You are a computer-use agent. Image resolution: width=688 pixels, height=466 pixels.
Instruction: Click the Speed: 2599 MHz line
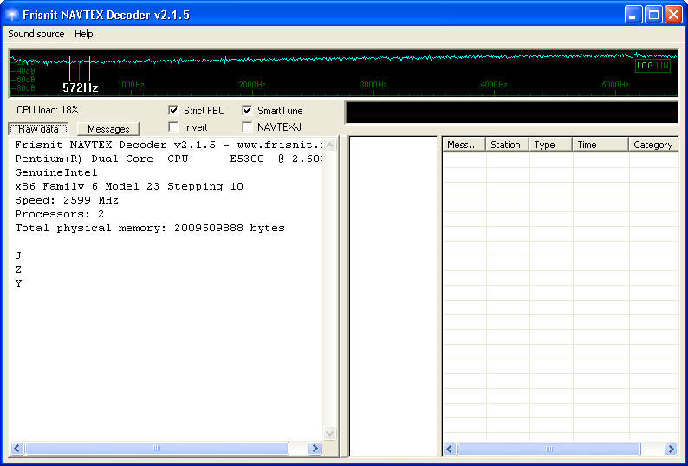tap(67, 200)
